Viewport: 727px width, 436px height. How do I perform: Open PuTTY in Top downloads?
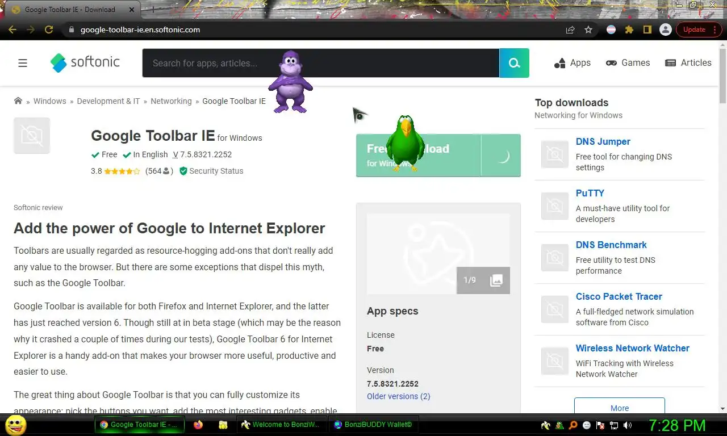point(590,193)
